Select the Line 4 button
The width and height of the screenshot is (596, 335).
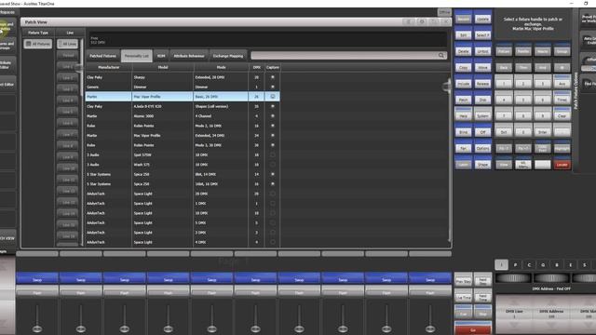[68, 100]
